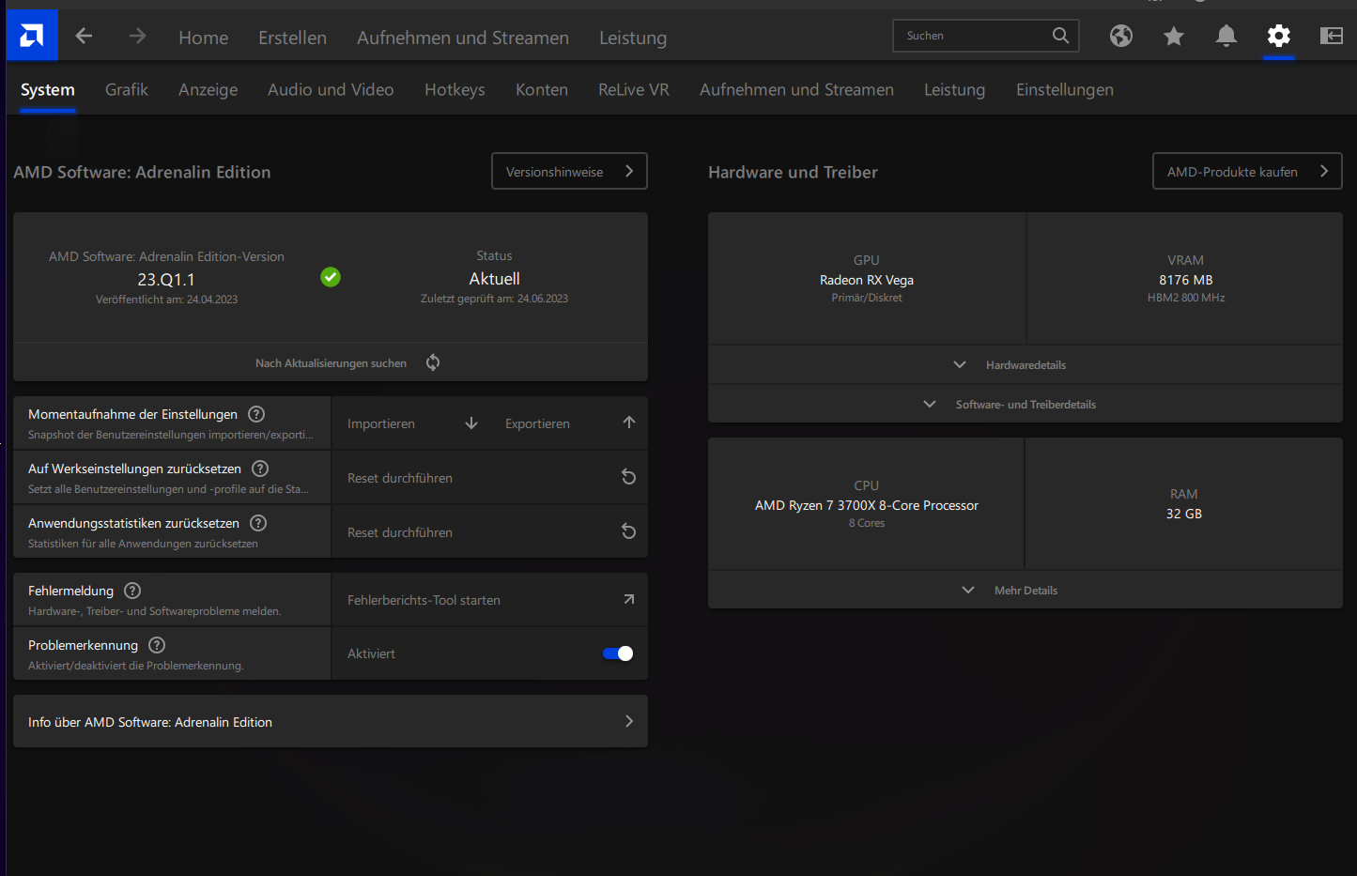Switch to the Grafik tab
This screenshot has width=1357, height=876.
(x=127, y=89)
